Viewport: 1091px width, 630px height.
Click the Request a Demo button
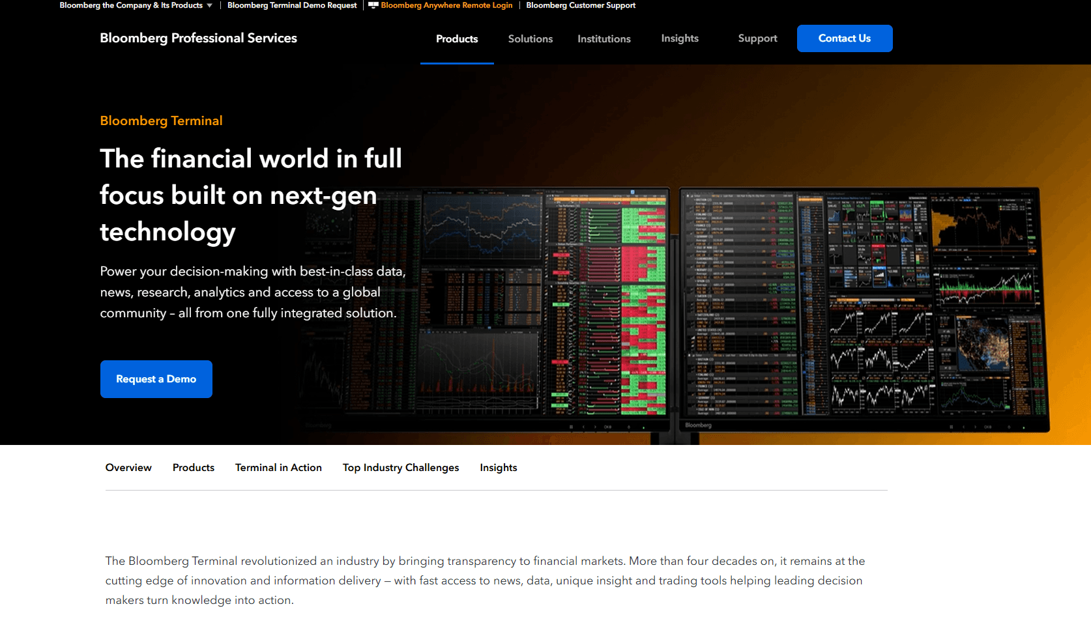(x=156, y=379)
